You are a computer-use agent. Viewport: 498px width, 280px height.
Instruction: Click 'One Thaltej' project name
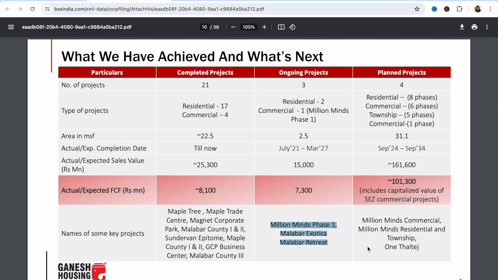tap(402, 247)
